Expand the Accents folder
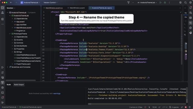Image resolution: width=193 pixels, height=109 pixels. pyautogui.click(x=12, y=40)
